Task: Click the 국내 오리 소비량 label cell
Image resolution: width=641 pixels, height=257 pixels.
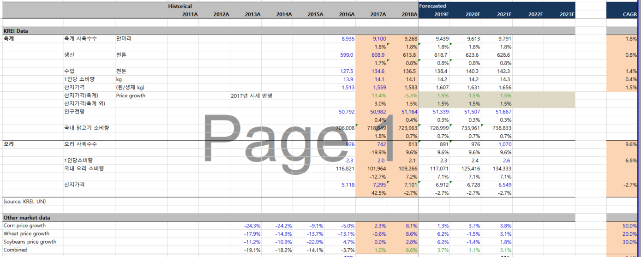Action: point(84,168)
